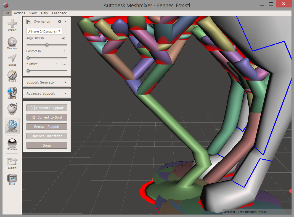
Task: Open the Ultimaker2 printer preset dropdown
Action: 44,31
